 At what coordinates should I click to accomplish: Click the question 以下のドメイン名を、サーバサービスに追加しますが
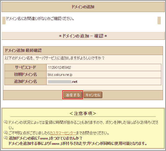[54, 58]
